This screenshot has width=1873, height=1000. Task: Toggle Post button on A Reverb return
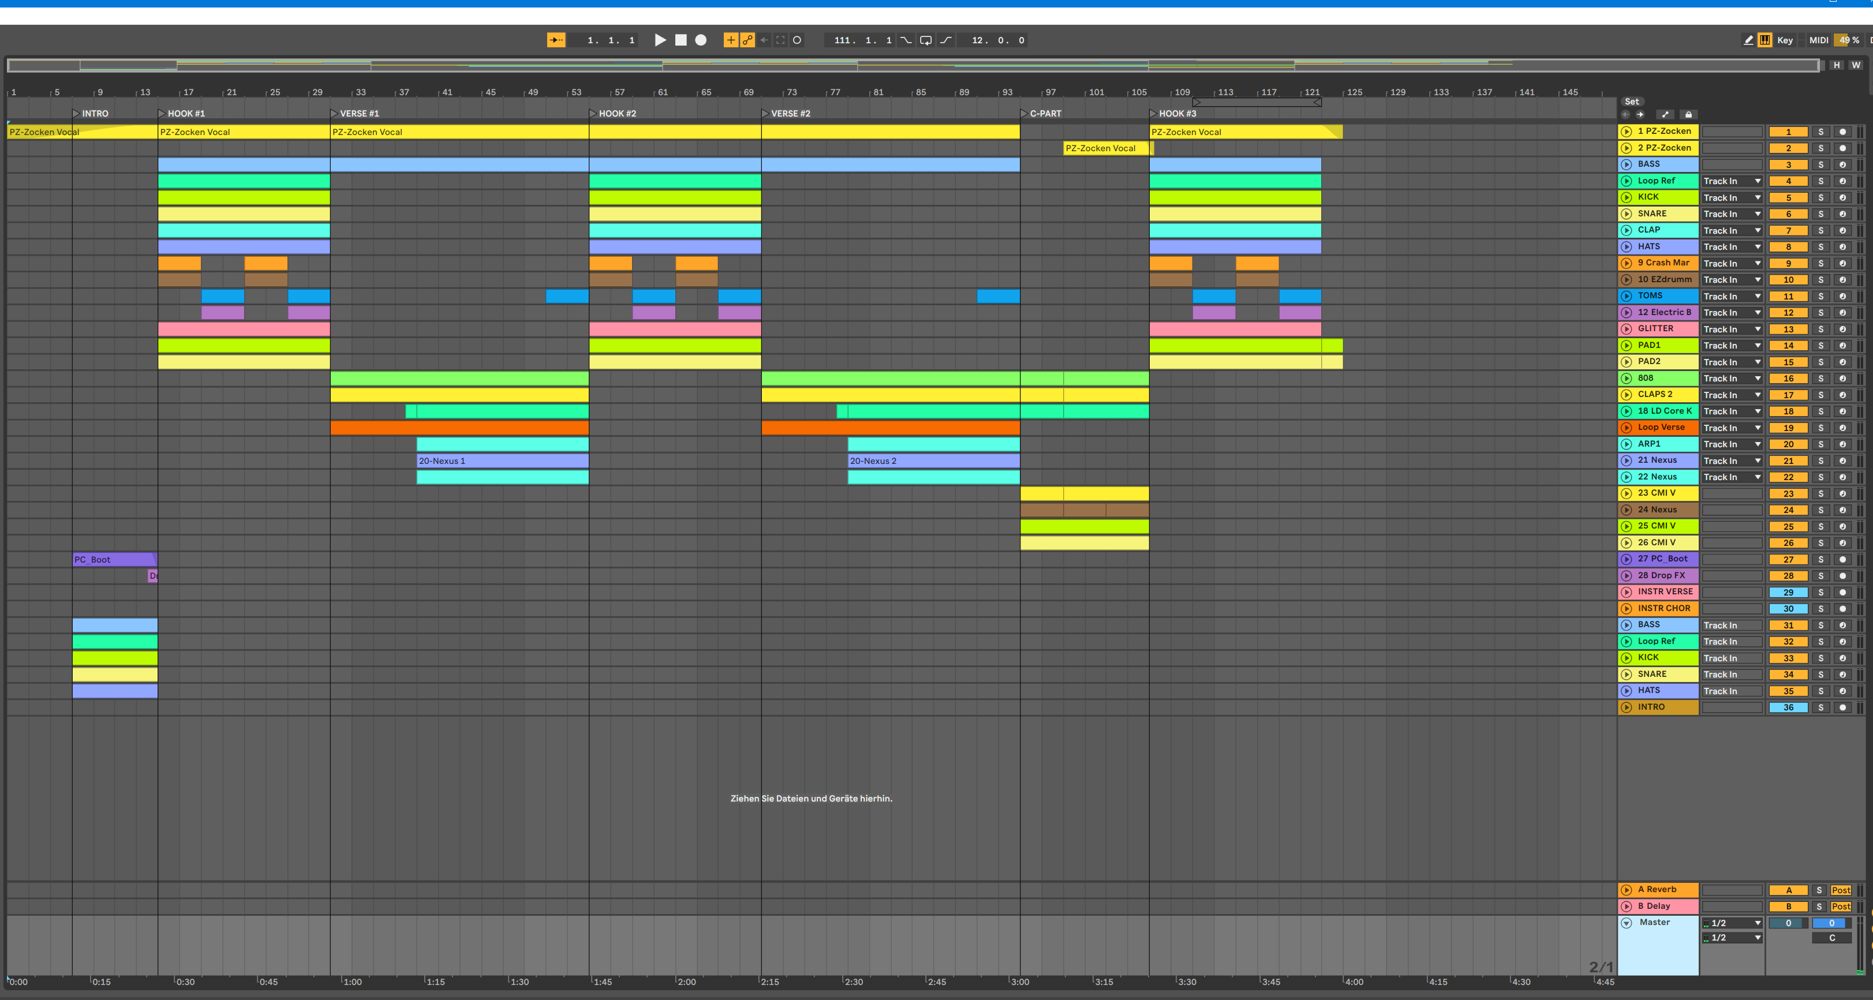[x=1841, y=890]
